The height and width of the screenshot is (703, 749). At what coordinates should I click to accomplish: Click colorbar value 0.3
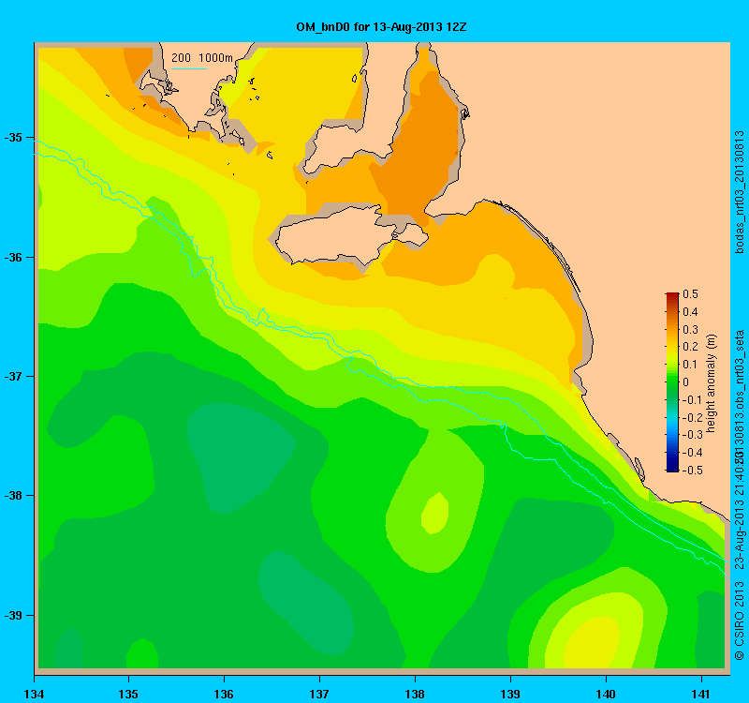690,330
